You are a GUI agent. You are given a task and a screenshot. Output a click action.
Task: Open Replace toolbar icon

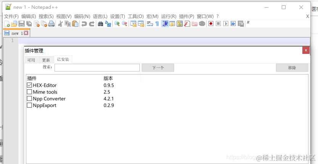coord(108,24)
